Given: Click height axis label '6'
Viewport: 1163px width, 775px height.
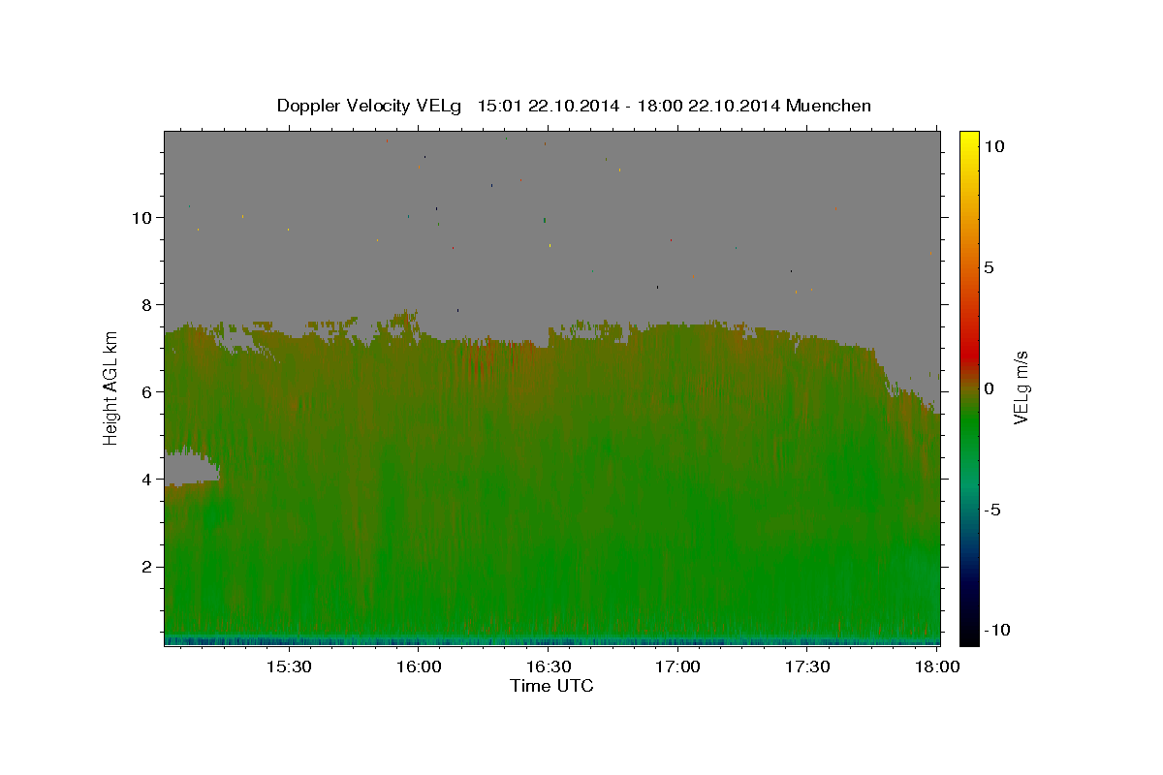Looking at the screenshot, I should (x=147, y=391).
